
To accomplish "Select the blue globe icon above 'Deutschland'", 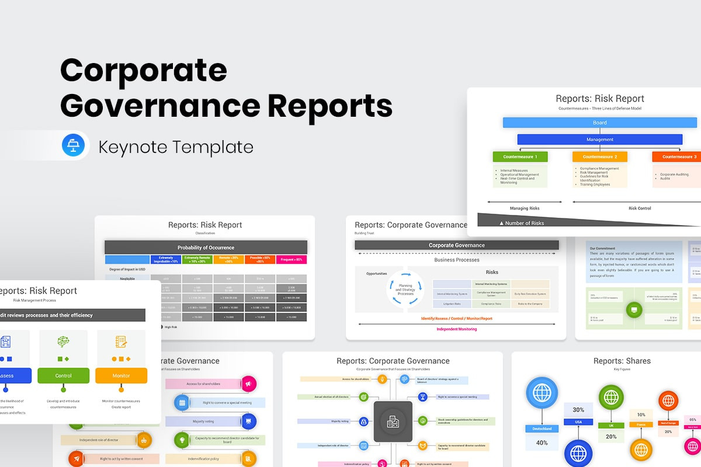I will [542, 392].
